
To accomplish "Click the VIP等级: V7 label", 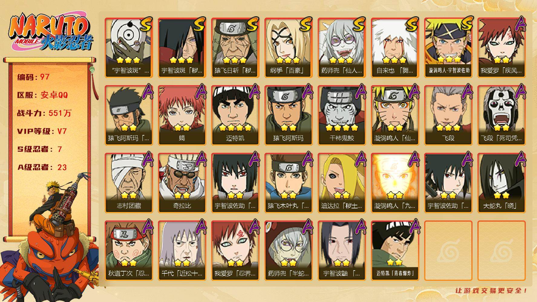I will coord(42,131).
